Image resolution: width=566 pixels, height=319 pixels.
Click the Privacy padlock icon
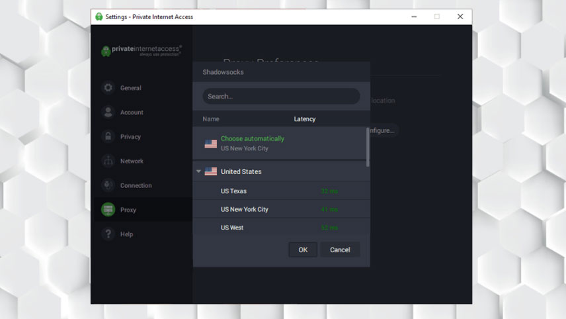[108, 136]
